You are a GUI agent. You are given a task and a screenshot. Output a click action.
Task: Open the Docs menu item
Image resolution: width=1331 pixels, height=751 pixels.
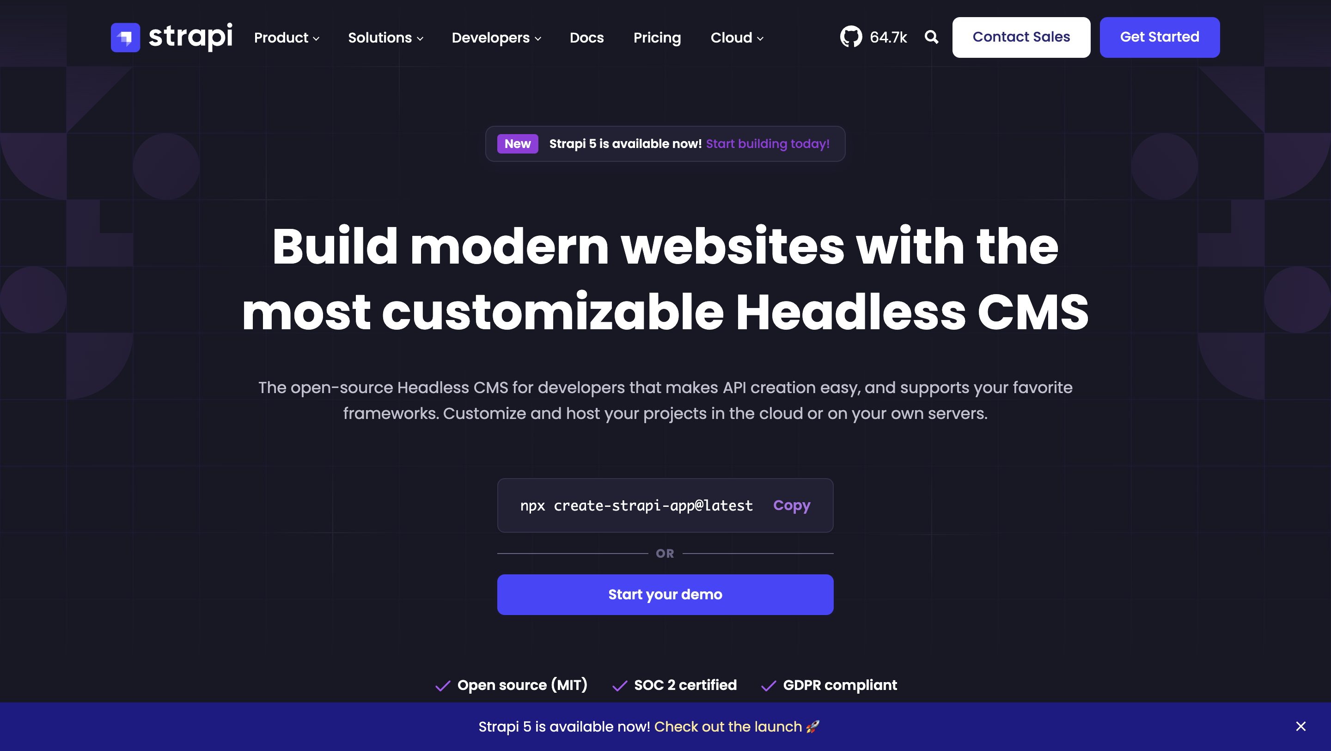(x=586, y=37)
